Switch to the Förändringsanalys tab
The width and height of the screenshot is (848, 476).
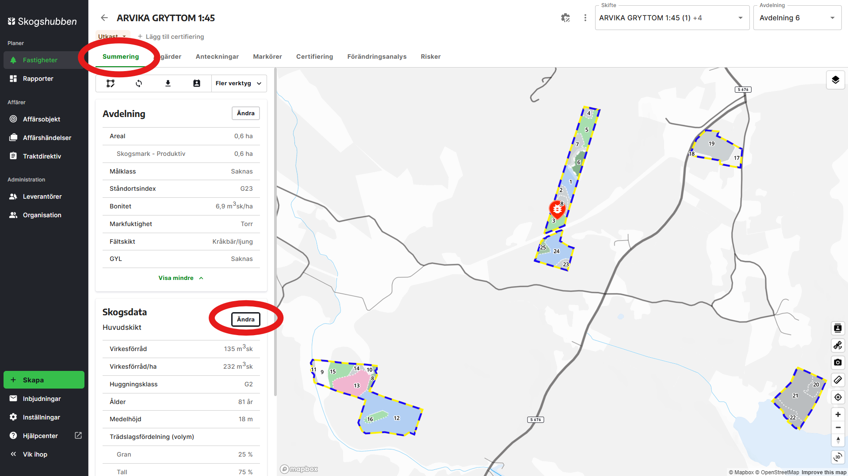[x=377, y=57]
